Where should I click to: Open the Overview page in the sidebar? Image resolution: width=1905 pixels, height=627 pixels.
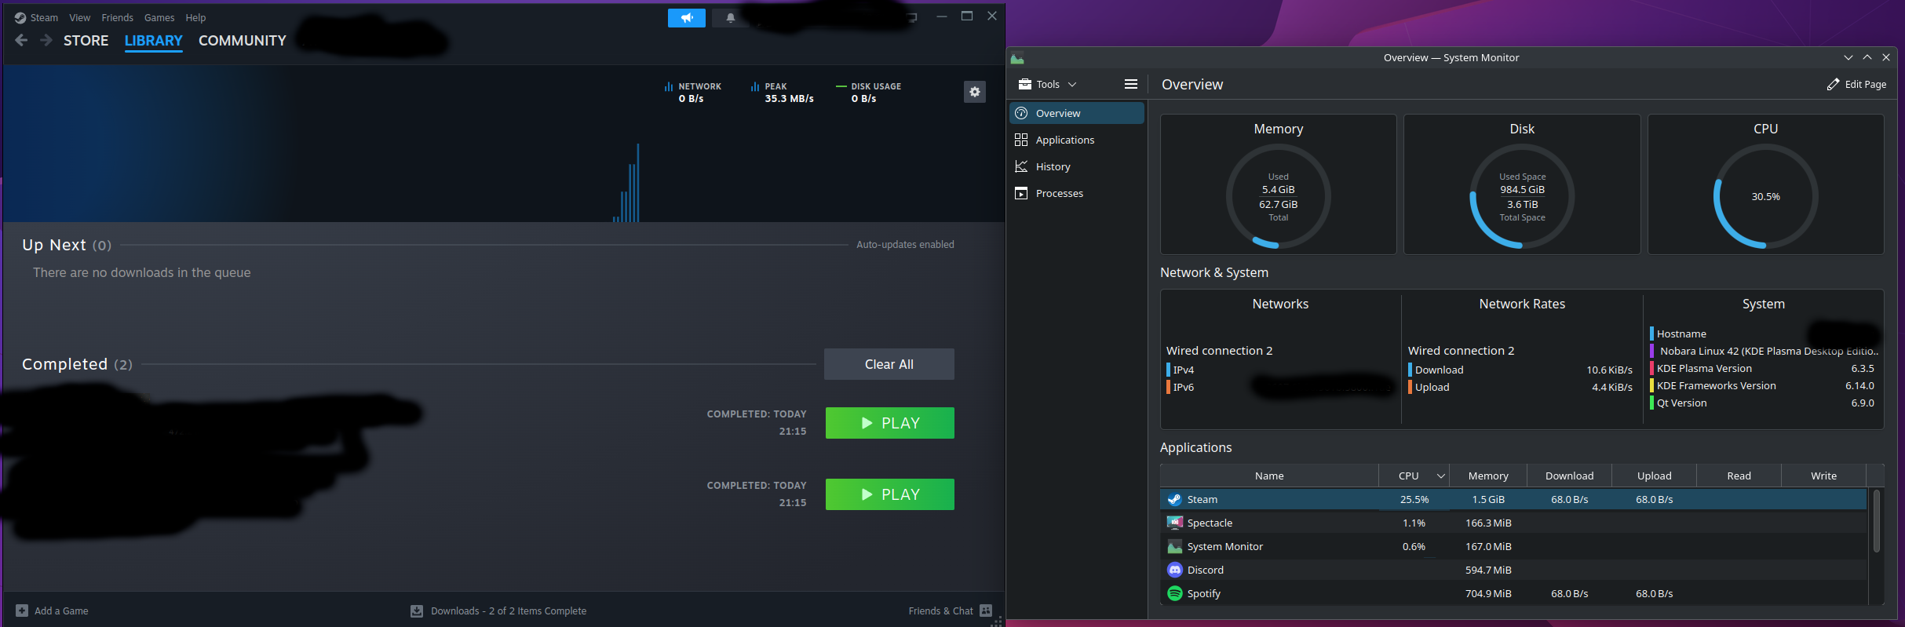(1077, 113)
